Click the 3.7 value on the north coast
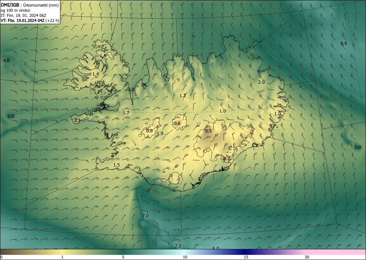Image resolution: width=366 pixels, height=260 pixels. (x=167, y=80)
